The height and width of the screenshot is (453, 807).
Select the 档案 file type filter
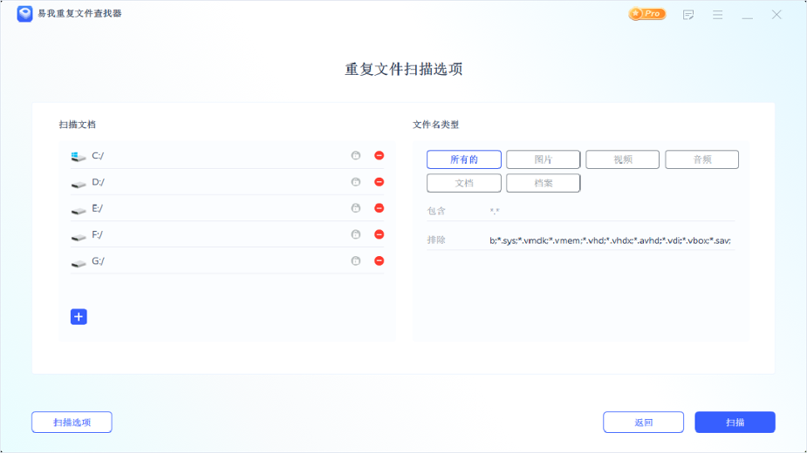[x=543, y=183]
